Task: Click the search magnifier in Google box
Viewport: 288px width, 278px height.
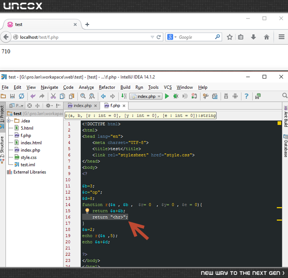Action: coord(217,37)
